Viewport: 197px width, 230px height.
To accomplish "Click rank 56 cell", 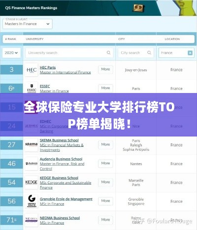I will [11, 201].
